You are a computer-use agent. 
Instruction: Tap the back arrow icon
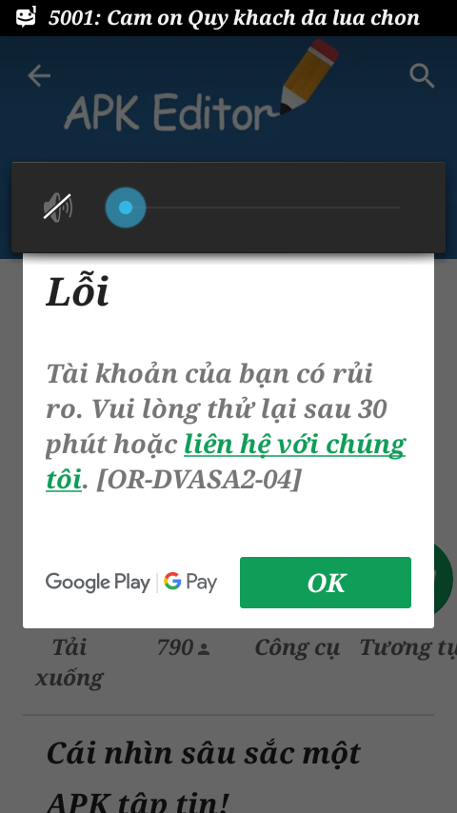[39, 76]
